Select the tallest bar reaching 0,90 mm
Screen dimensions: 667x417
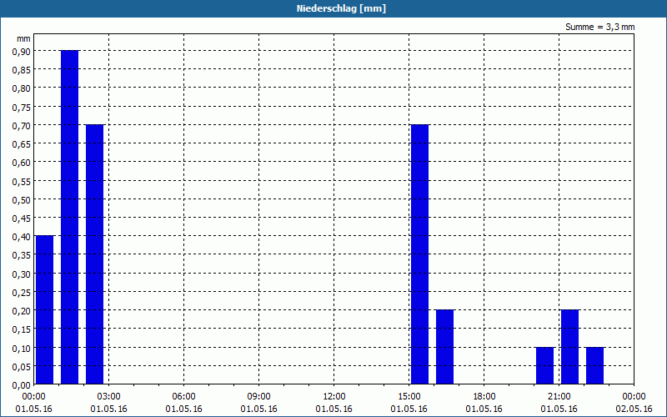(70, 217)
